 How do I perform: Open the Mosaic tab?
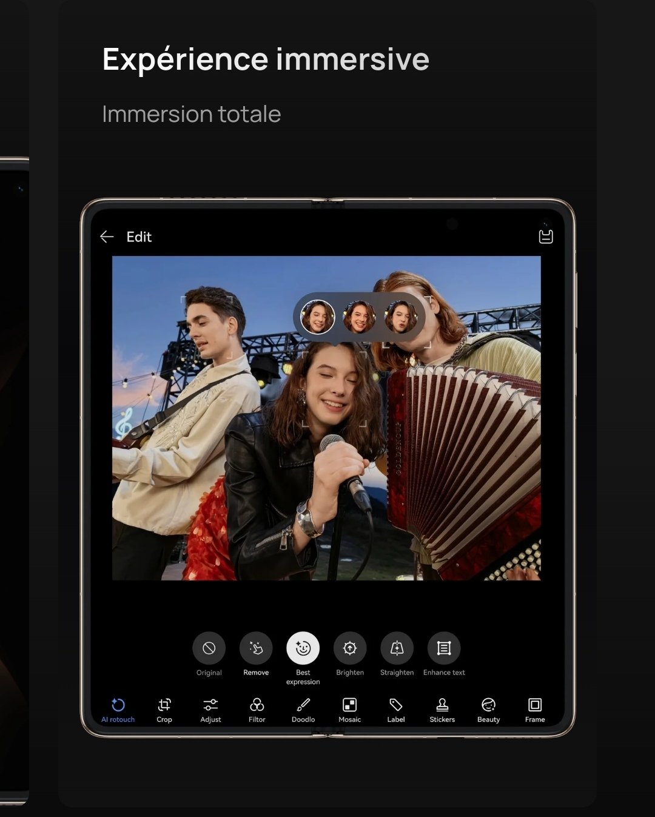[350, 710]
